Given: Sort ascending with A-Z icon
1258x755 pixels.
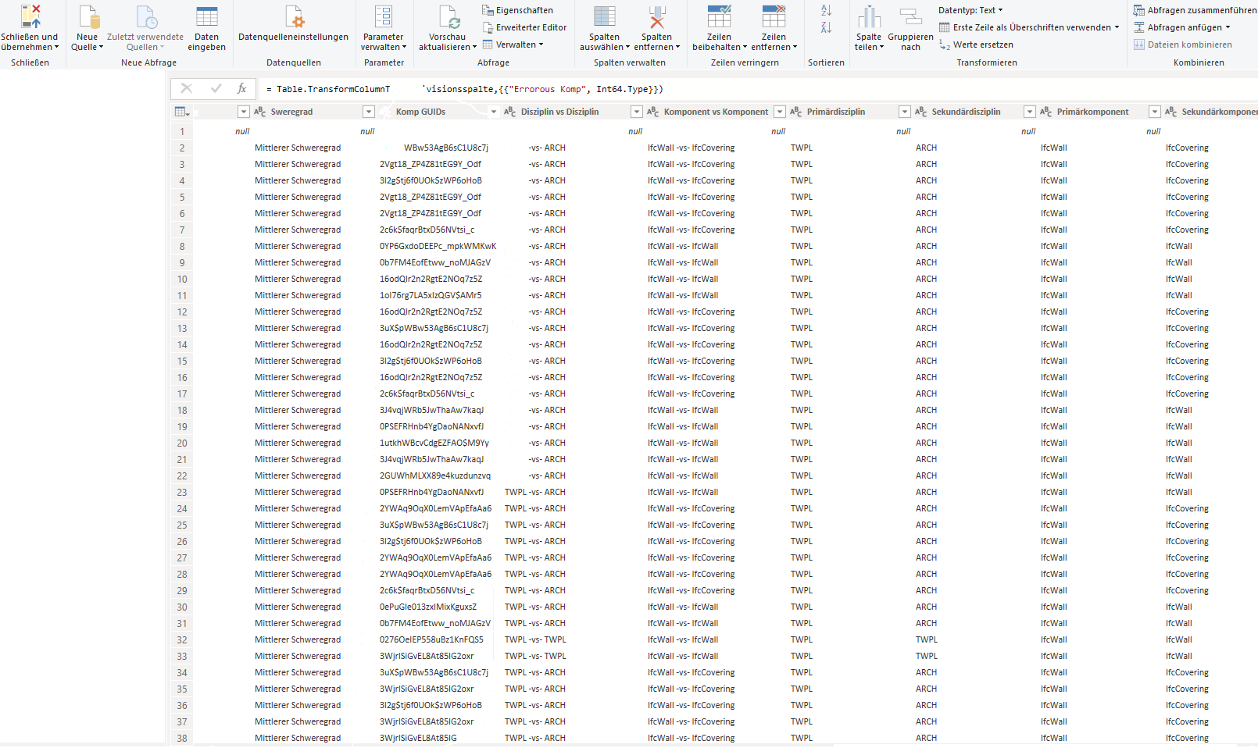Looking at the screenshot, I should tap(827, 10).
